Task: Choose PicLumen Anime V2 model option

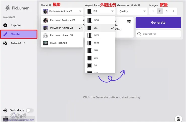Action: (x=62, y=28)
